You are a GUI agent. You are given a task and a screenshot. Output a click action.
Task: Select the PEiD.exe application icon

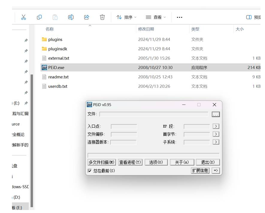(44, 67)
